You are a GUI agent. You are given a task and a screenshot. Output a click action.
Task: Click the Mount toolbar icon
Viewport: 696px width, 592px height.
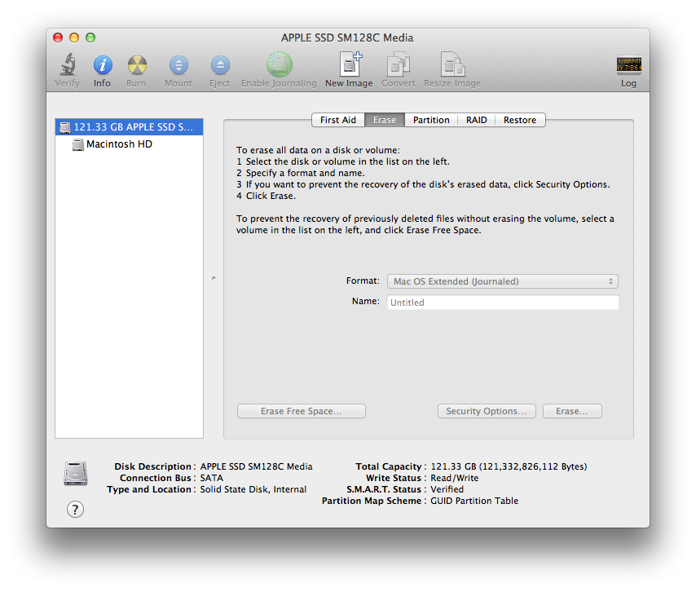coord(178,65)
